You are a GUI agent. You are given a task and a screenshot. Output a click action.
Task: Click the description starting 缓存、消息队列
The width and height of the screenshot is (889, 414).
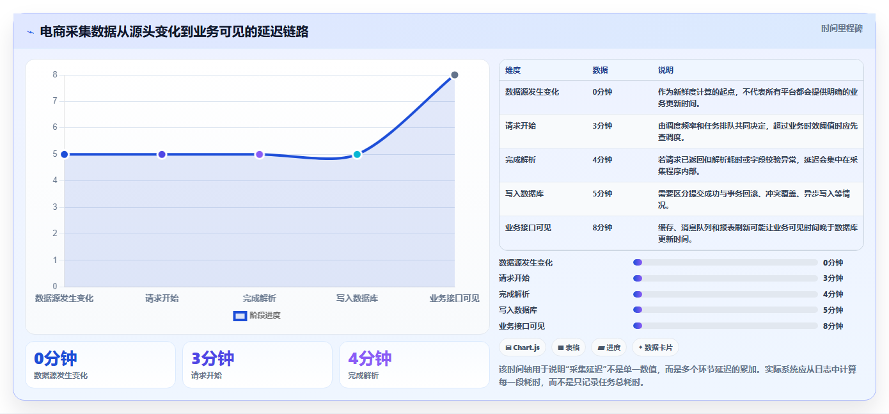758,233
